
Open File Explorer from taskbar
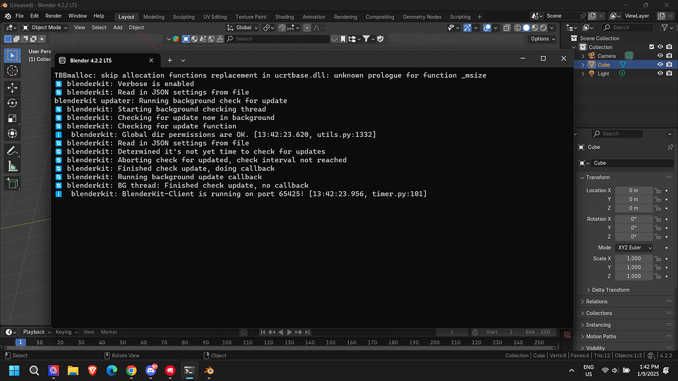pyautogui.click(x=73, y=370)
